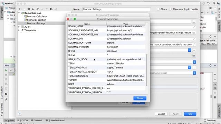The width and height of the screenshot is (221, 124).
Task: Click the System Environment vertical scrollbar
Action: [x=146, y=70]
